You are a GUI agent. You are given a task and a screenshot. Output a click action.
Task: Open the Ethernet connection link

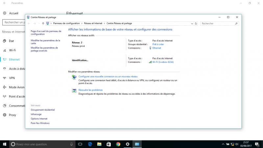pyautogui.click(x=157, y=48)
